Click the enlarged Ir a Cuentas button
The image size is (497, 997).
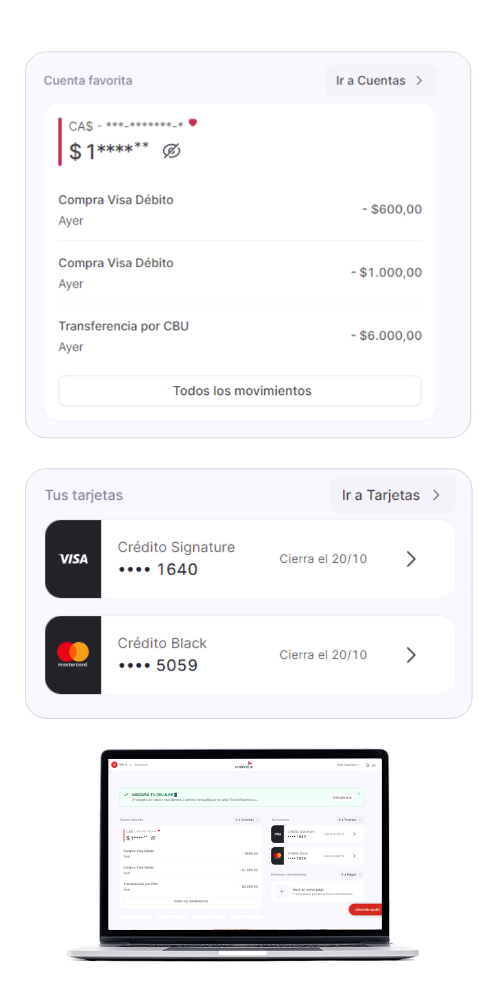pyautogui.click(x=381, y=80)
